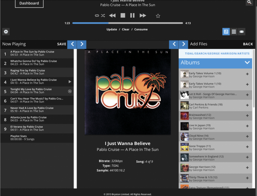Add Carl Perkins & Friends album
Screen dimensions: 257x196
click(x=247, y=105)
